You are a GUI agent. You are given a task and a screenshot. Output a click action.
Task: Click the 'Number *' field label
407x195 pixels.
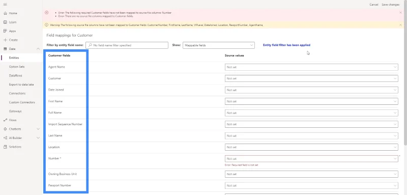point(55,158)
